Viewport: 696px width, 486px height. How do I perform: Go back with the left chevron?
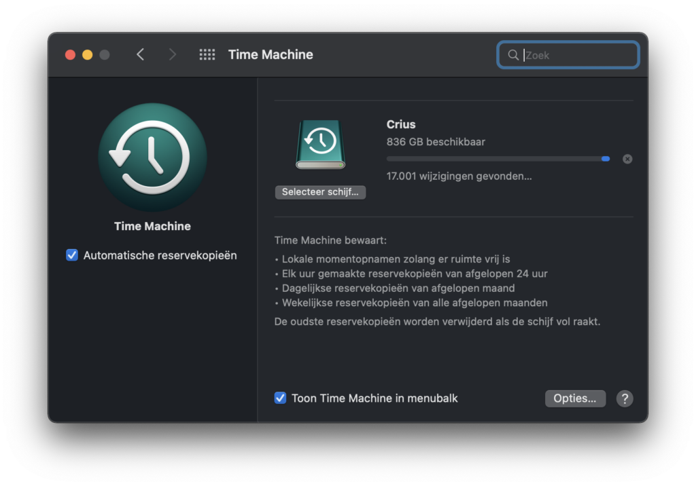140,54
